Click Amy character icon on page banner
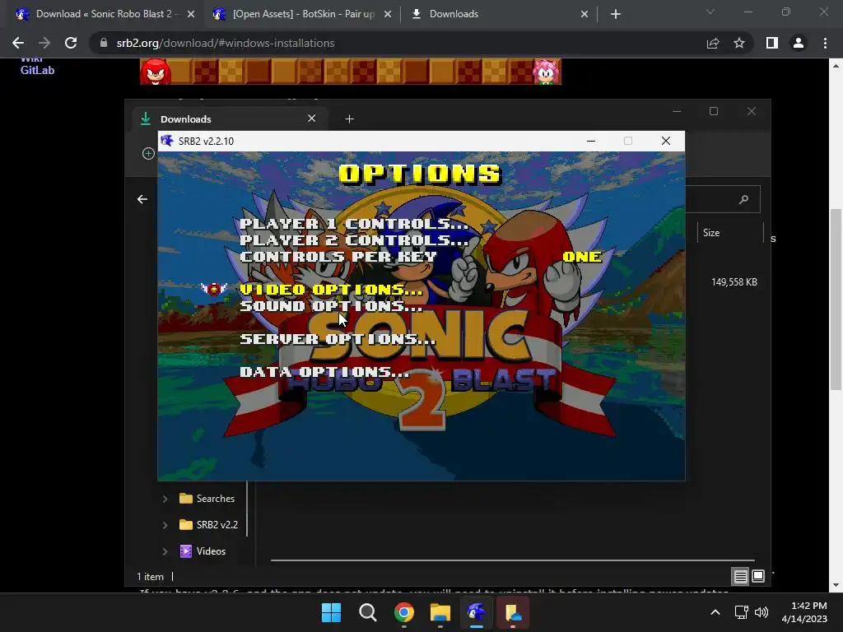The image size is (843, 632). coord(547,72)
